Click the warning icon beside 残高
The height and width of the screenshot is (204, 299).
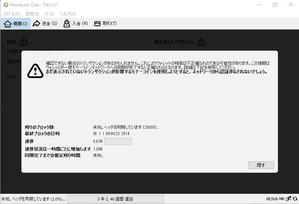click(23, 42)
